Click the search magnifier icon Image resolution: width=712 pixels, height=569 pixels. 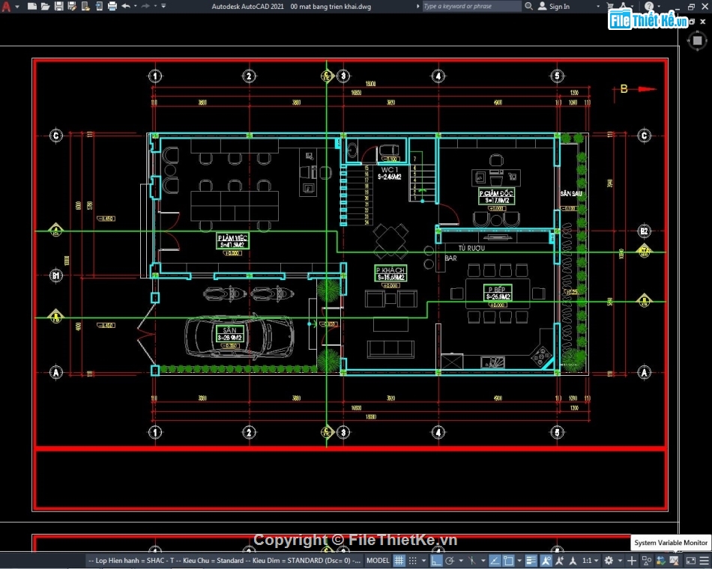[528, 6]
